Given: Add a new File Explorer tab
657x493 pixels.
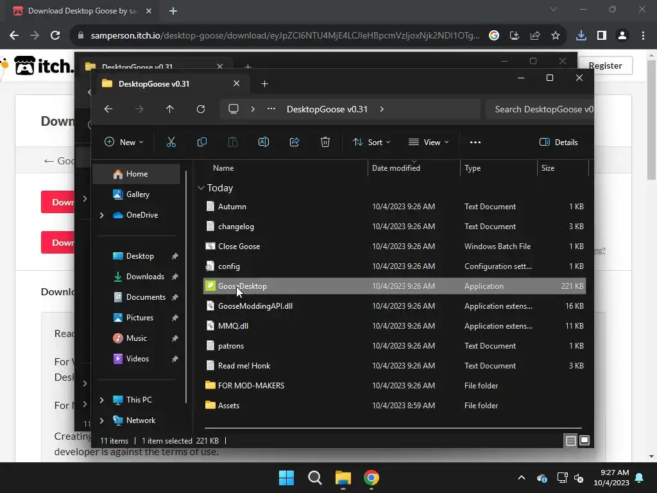Looking at the screenshot, I should tap(264, 84).
